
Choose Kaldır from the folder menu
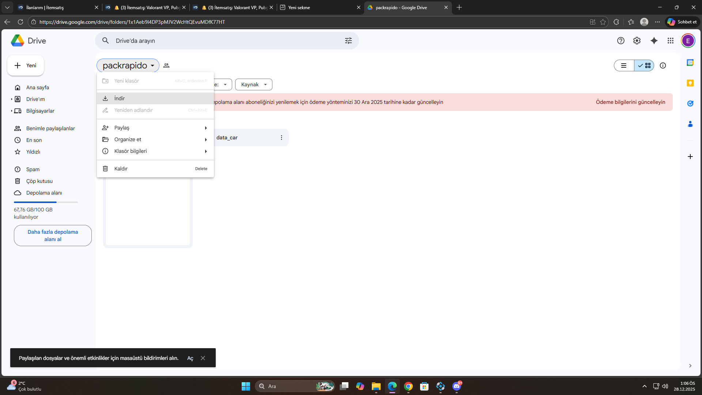155,169
